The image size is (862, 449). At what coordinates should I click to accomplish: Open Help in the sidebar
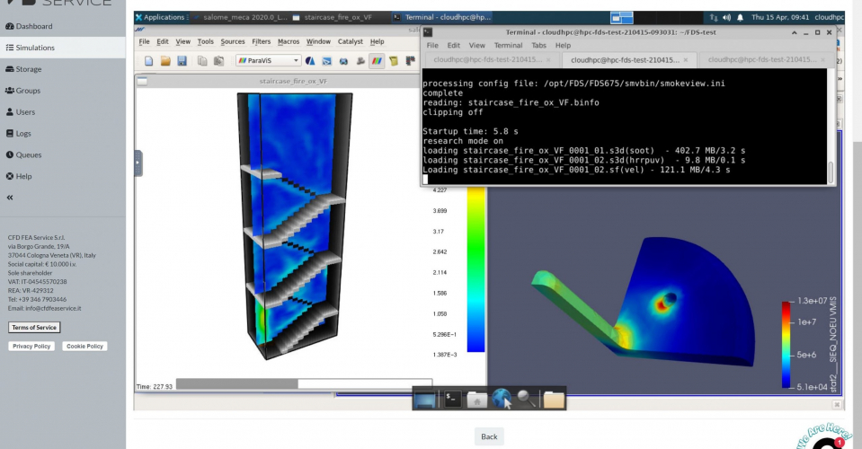19,176
